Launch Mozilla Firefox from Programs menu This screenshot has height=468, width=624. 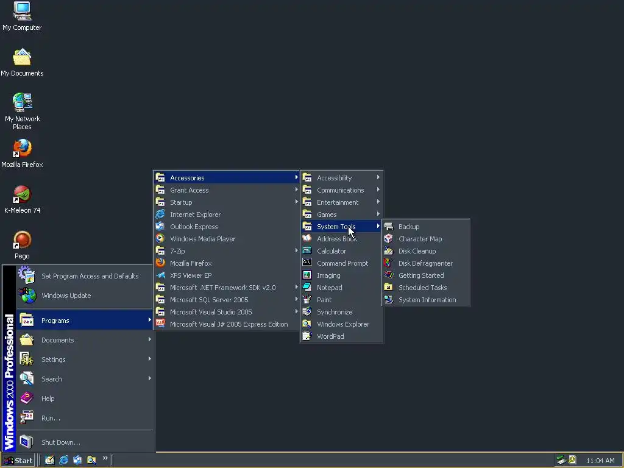tap(227, 263)
